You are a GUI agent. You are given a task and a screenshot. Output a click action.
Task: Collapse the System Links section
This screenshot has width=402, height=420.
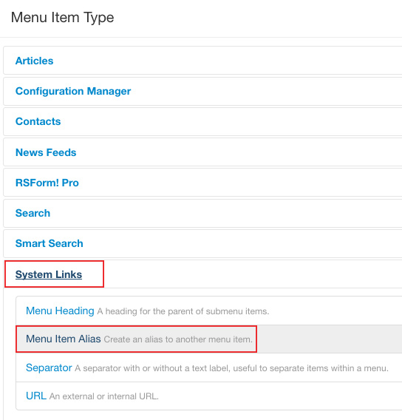click(49, 274)
